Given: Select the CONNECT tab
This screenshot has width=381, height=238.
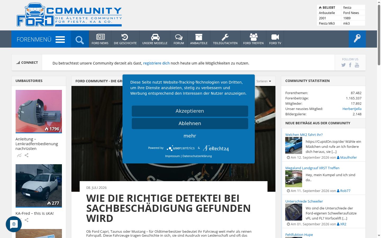Looking at the screenshot, I should pyautogui.click(x=27, y=63).
